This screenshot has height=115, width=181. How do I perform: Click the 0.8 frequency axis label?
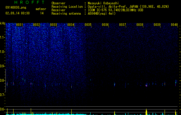click(x=2, y=80)
